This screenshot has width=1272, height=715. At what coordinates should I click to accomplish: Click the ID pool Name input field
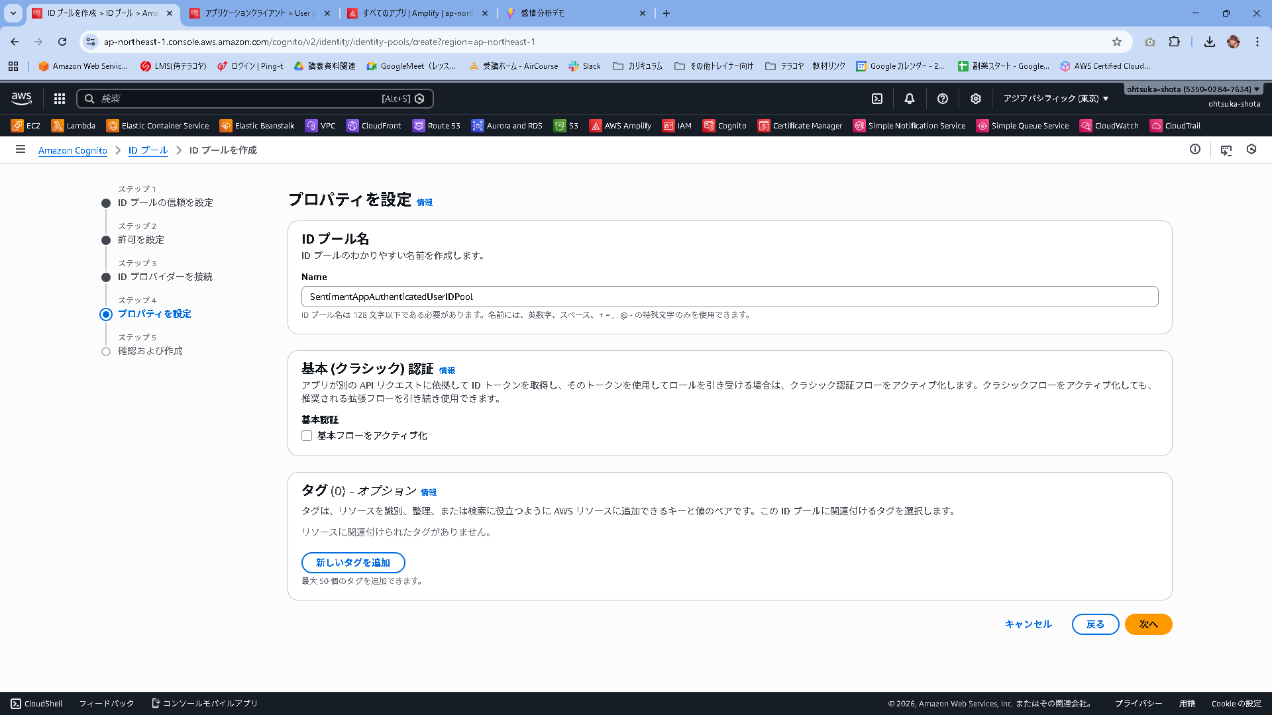click(x=729, y=297)
